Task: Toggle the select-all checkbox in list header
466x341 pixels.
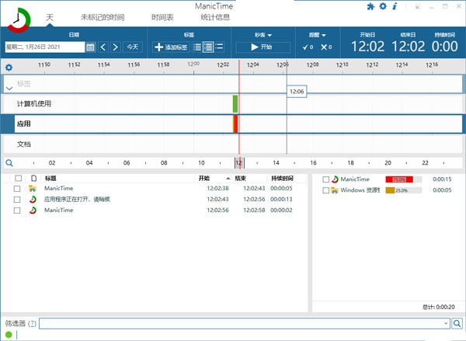Action: (17, 179)
